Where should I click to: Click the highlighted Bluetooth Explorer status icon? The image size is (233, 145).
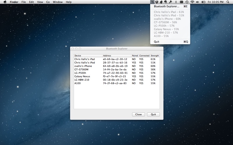click(152, 2)
